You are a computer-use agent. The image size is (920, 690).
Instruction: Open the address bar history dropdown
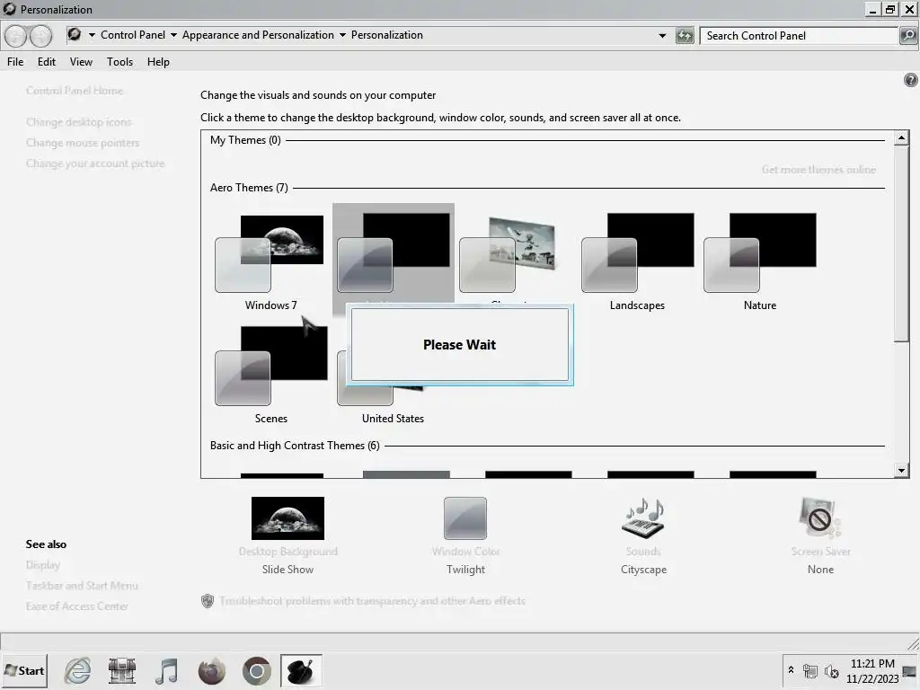662,36
